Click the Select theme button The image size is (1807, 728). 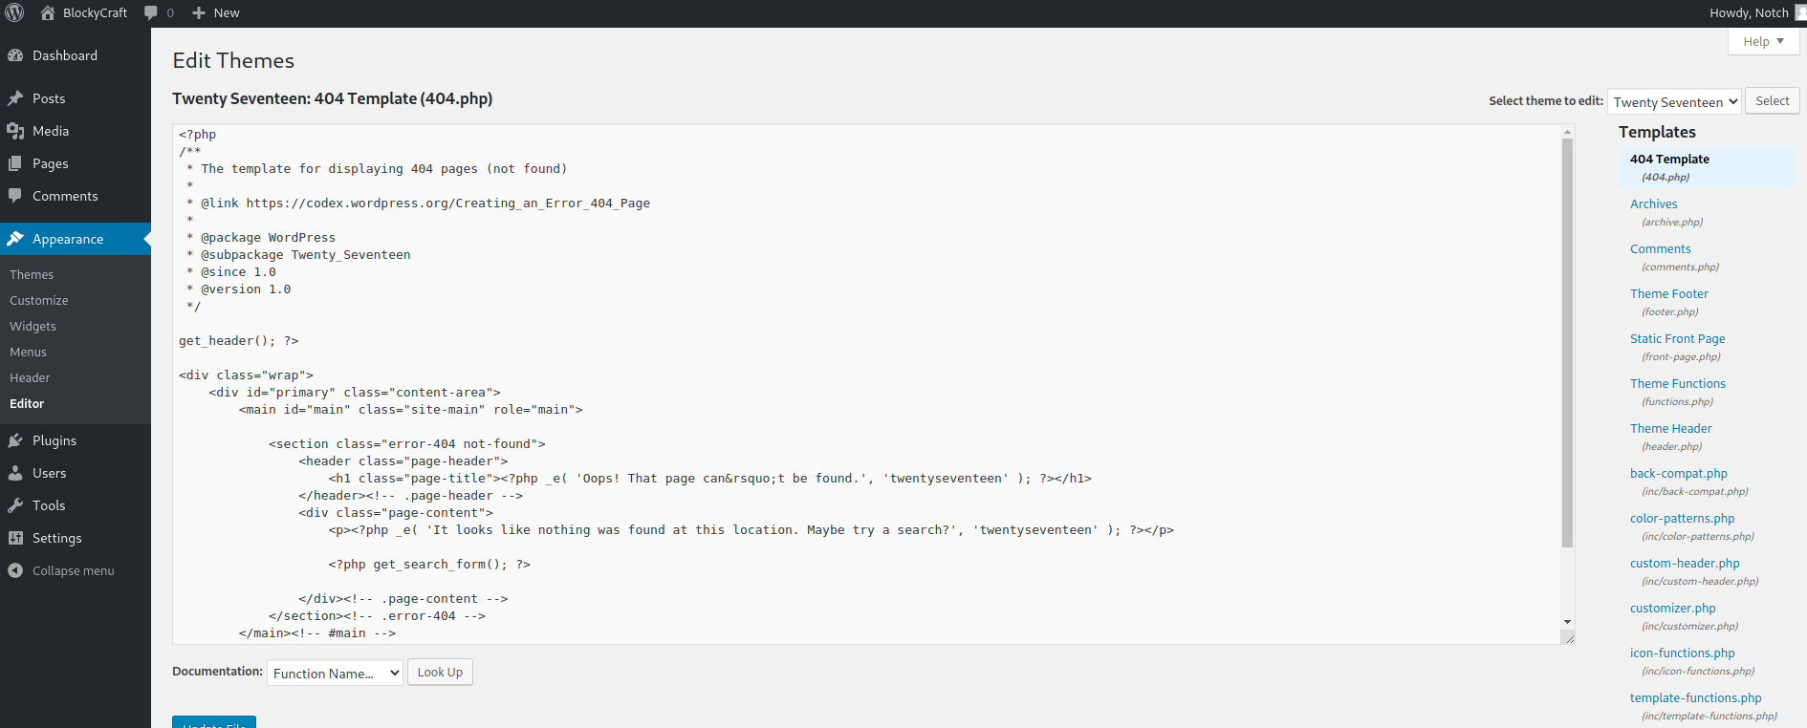click(x=1772, y=101)
